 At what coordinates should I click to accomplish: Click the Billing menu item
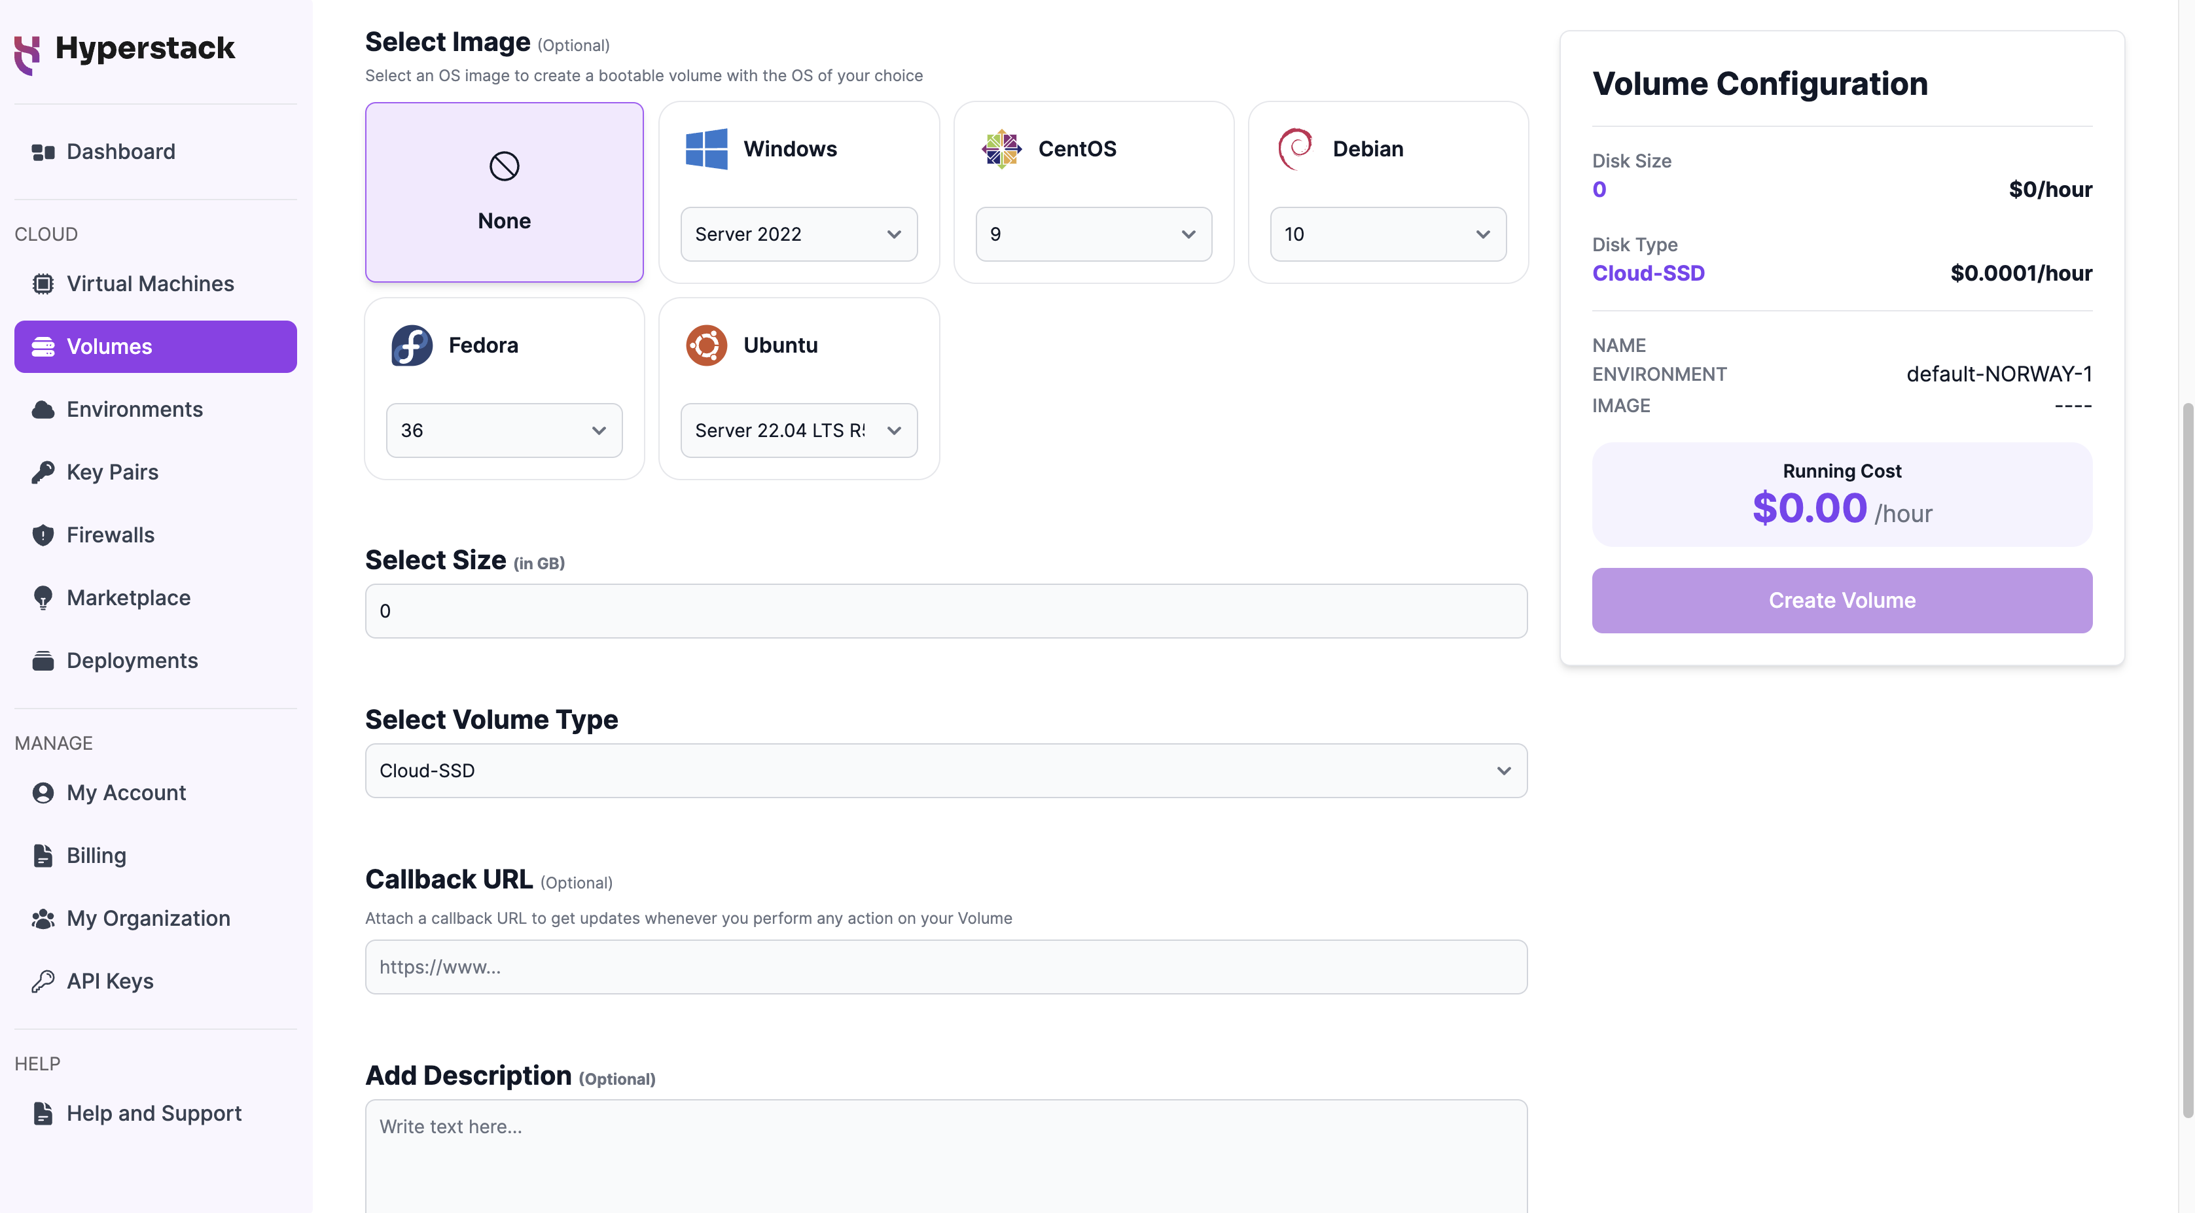96,856
